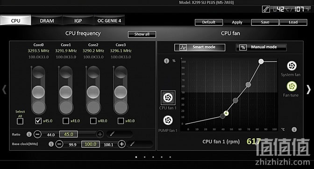The height and width of the screenshot is (169, 314).
Task: Click Core0 3293.5 MHz reading
Action: coord(38,51)
